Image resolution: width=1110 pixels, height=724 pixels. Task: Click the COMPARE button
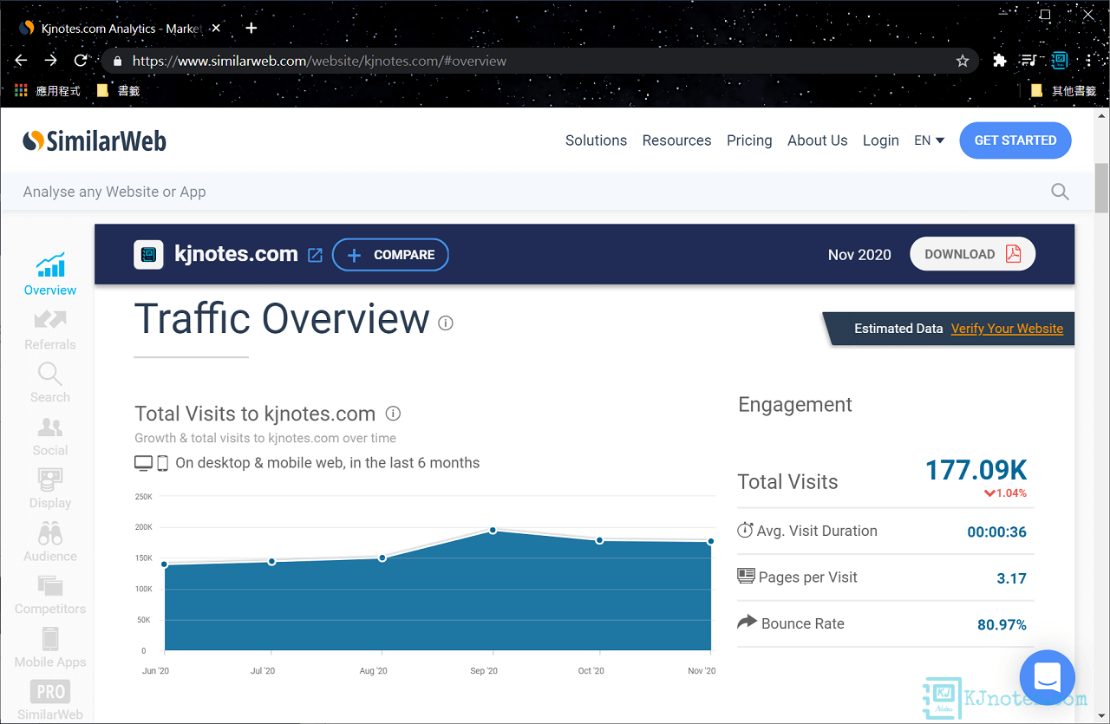(390, 255)
